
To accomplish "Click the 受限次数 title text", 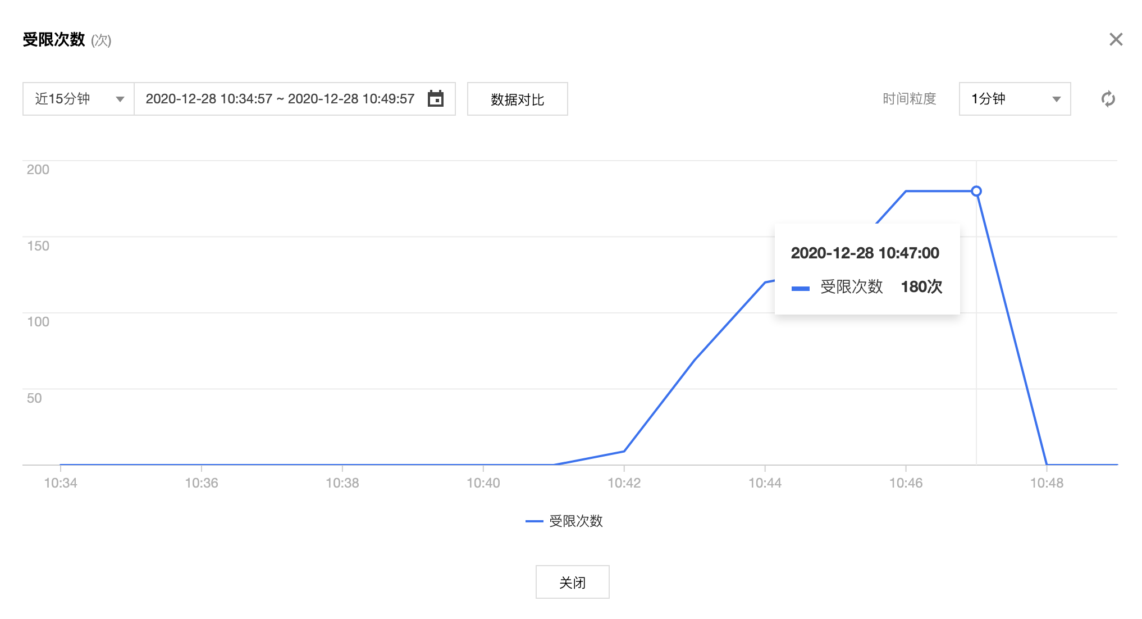I will (54, 39).
